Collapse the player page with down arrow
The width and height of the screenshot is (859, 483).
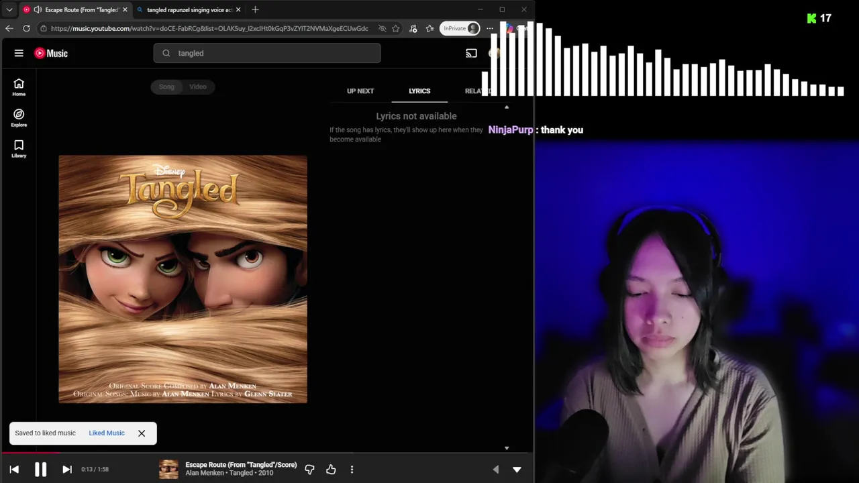517,470
